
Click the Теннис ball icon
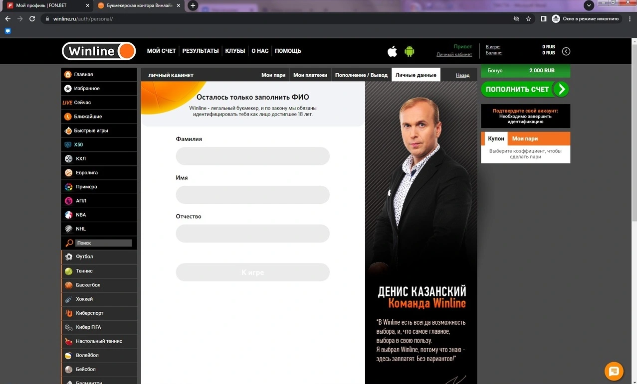pyautogui.click(x=68, y=271)
